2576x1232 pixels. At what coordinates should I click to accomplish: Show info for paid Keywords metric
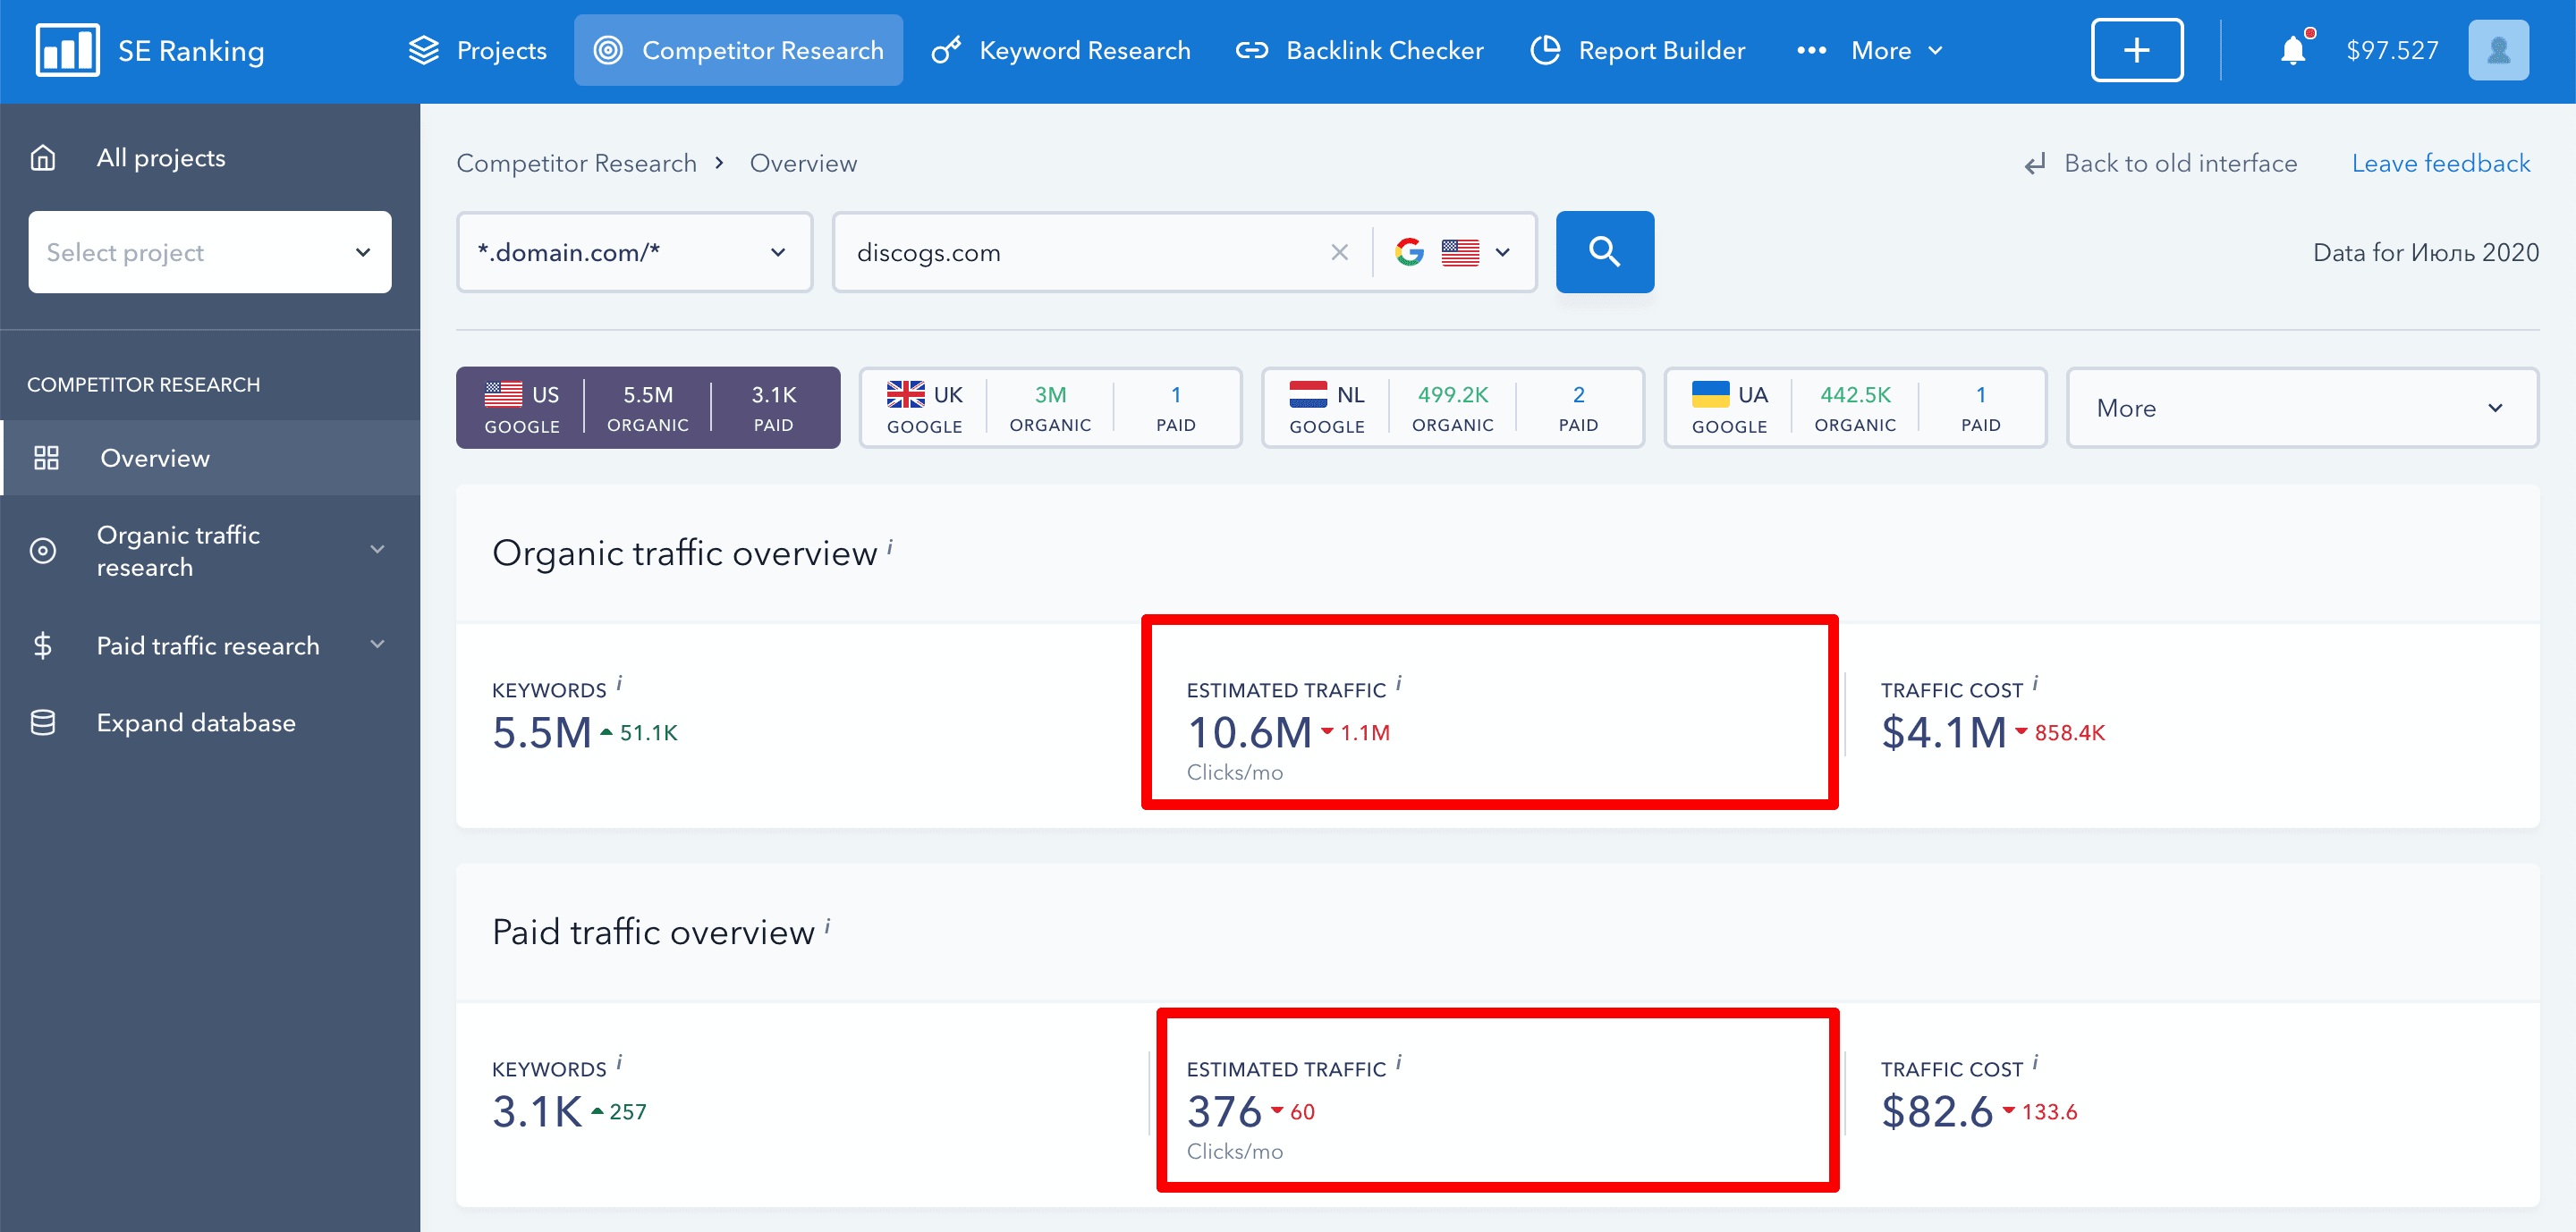(619, 1063)
